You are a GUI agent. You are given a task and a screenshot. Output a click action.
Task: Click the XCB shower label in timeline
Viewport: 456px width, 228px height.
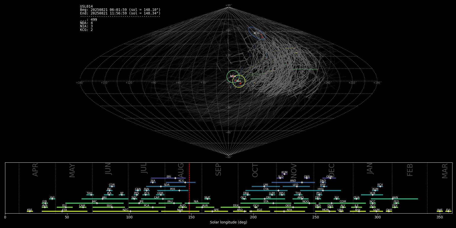(x=372, y=193)
